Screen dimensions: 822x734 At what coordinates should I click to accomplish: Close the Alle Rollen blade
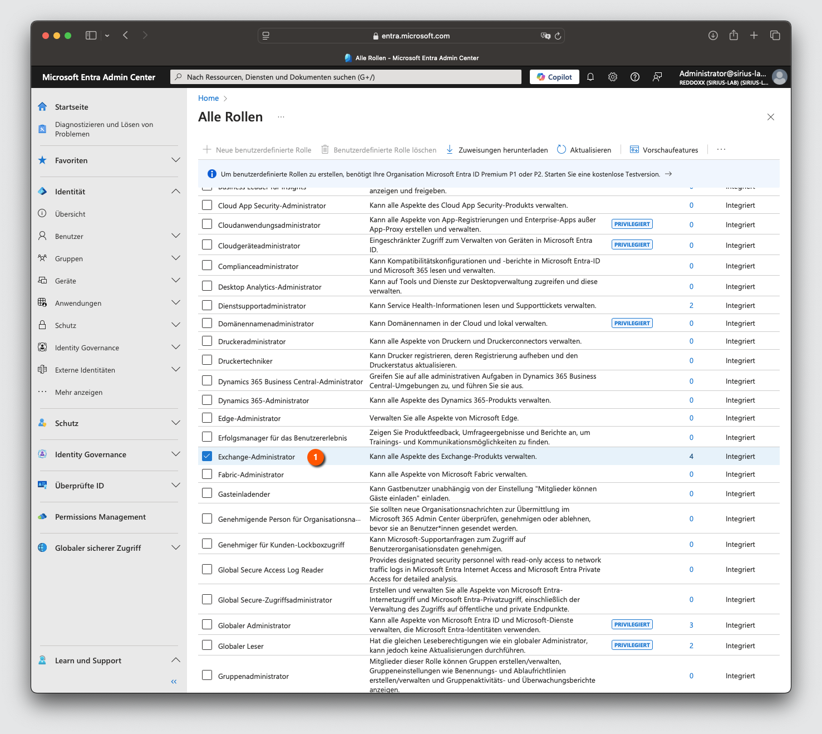coord(771,117)
